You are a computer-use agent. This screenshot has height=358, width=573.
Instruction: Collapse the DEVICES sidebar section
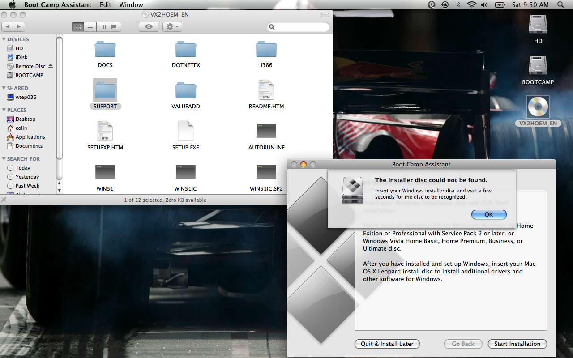[4, 40]
